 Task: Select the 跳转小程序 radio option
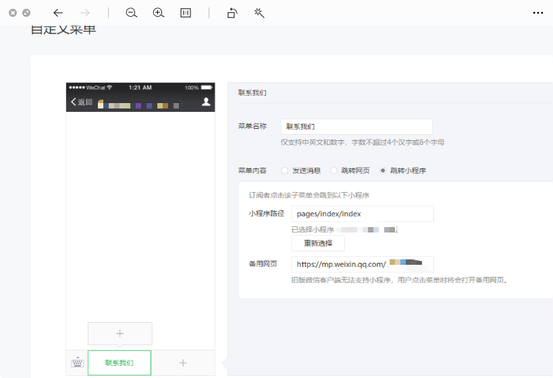tap(384, 170)
